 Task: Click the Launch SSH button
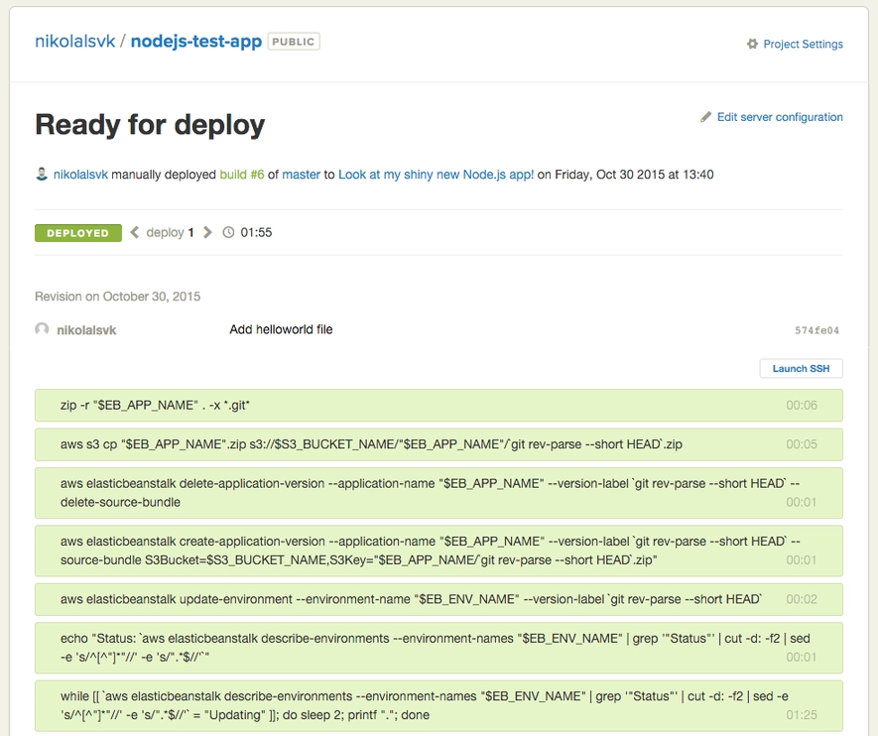801,369
